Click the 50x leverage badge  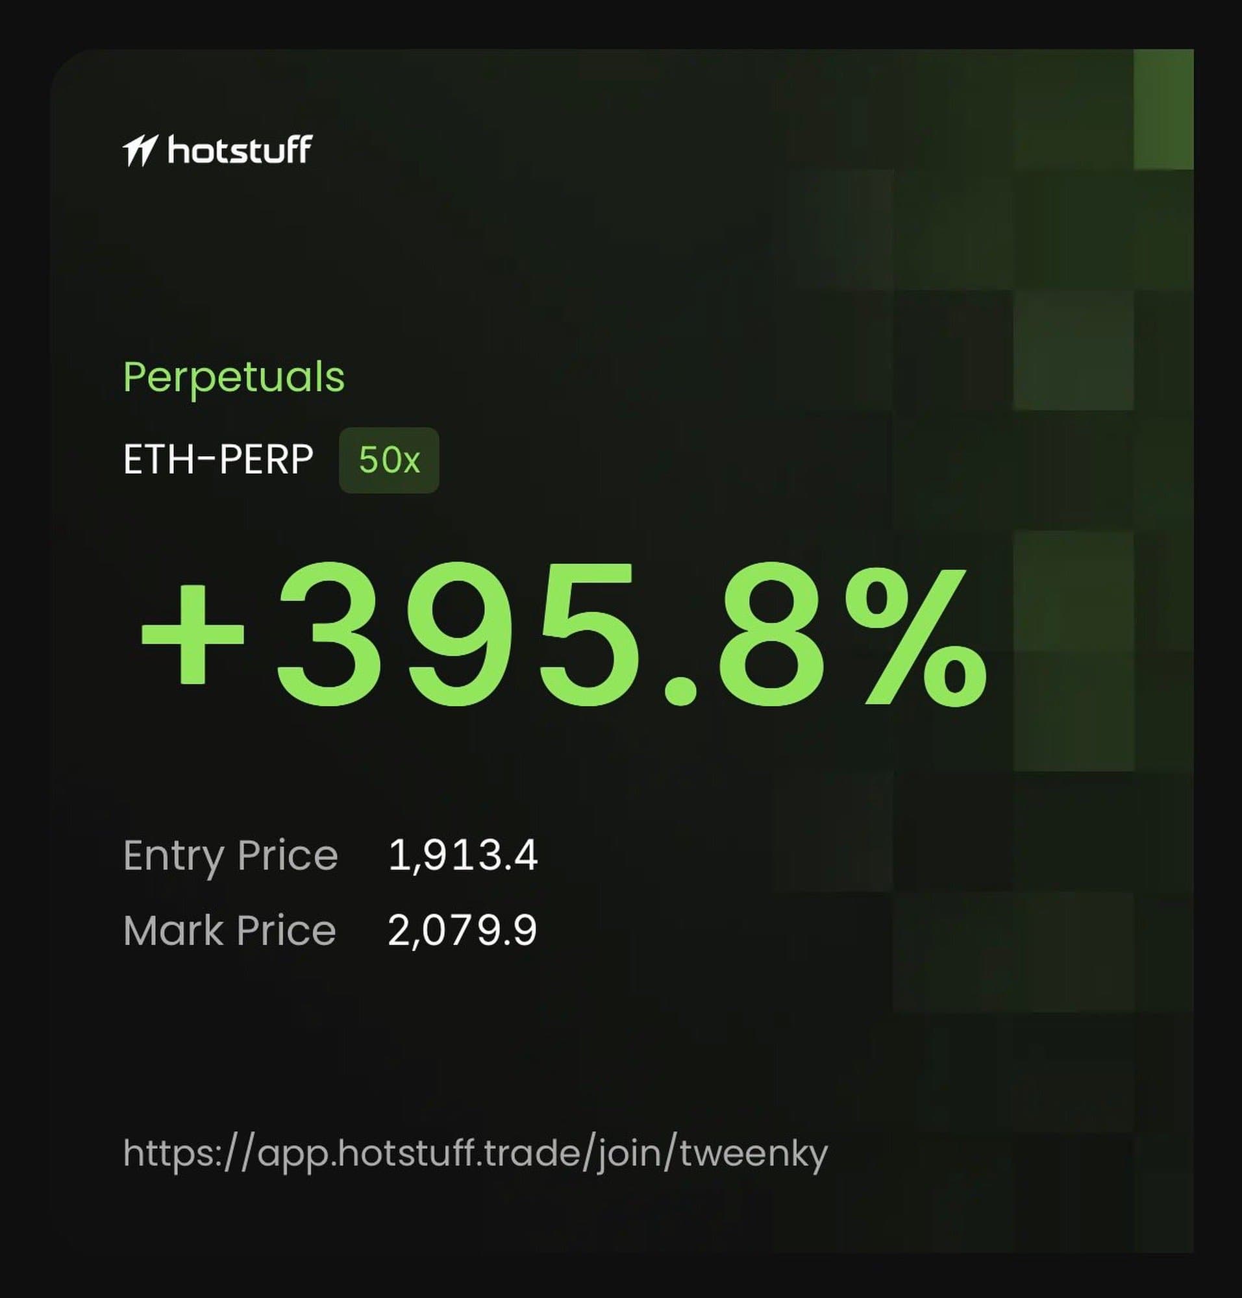[389, 460]
